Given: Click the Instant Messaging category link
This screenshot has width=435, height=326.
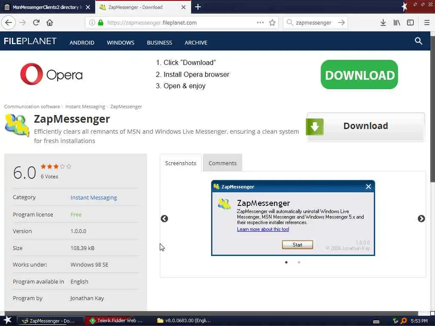Looking at the screenshot, I should tap(93, 197).
